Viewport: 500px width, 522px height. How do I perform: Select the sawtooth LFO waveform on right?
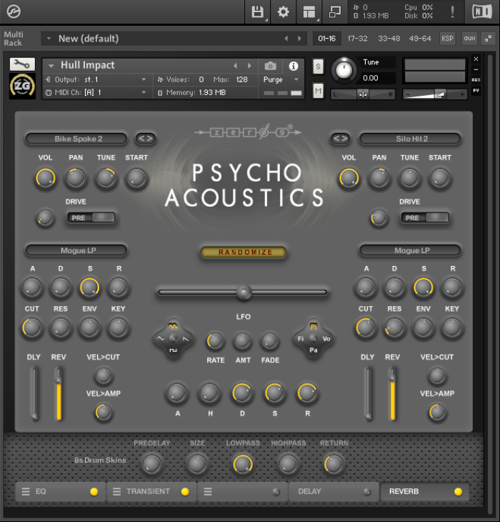click(186, 338)
